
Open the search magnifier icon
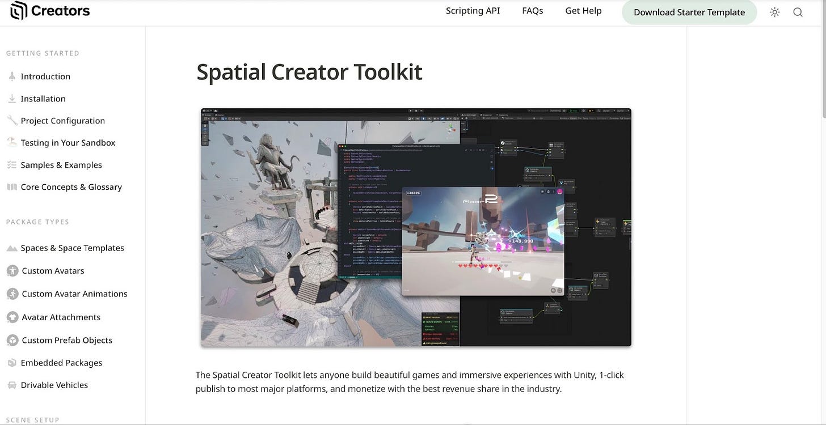pos(798,12)
